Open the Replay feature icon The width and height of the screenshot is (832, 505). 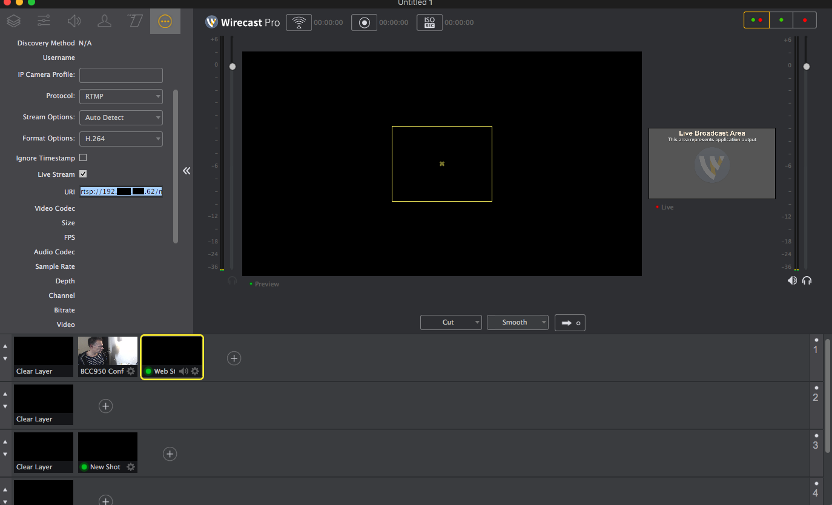pyautogui.click(x=134, y=20)
